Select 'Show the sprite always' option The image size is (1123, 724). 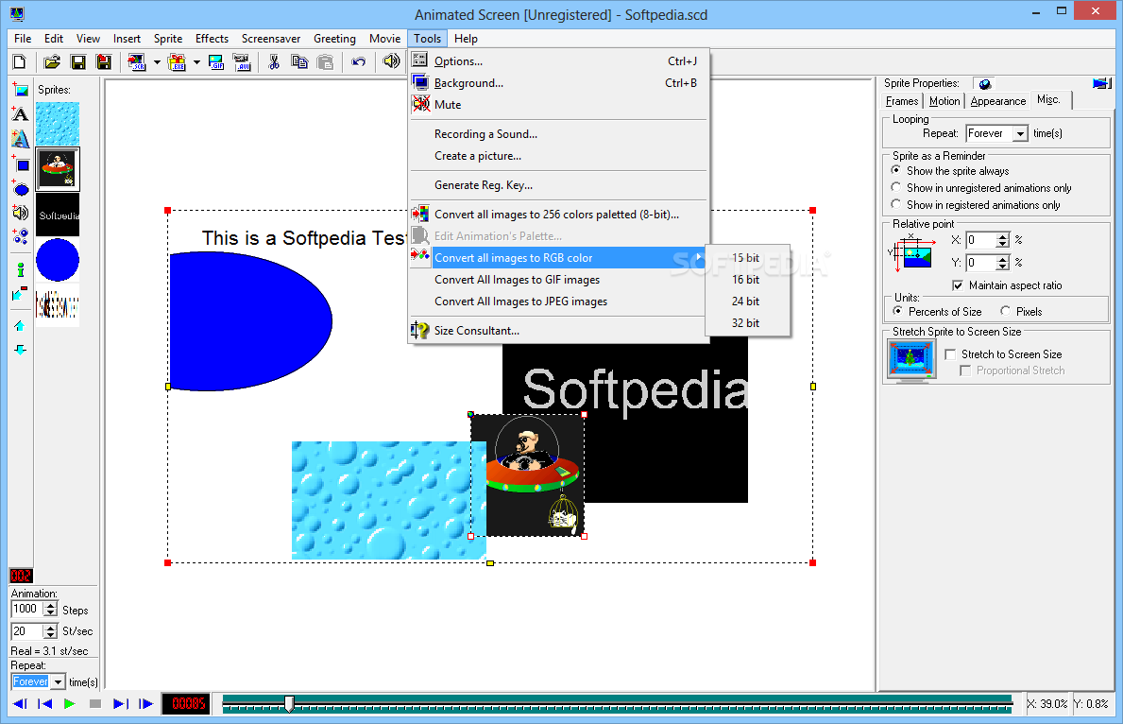[896, 171]
